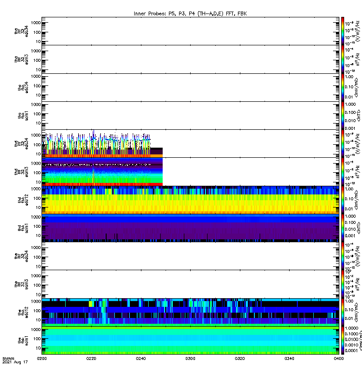
Task: Click the 0340 time axis label
Action: click(x=289, y=358)
